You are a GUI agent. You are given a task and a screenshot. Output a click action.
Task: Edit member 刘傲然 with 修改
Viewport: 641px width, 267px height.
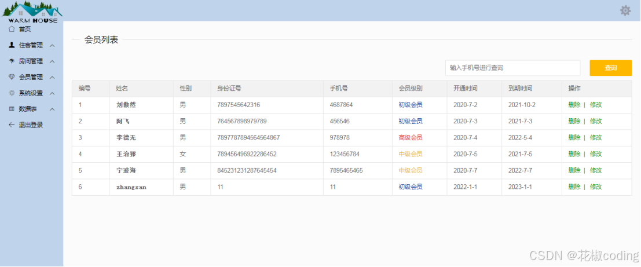[596, 105]
